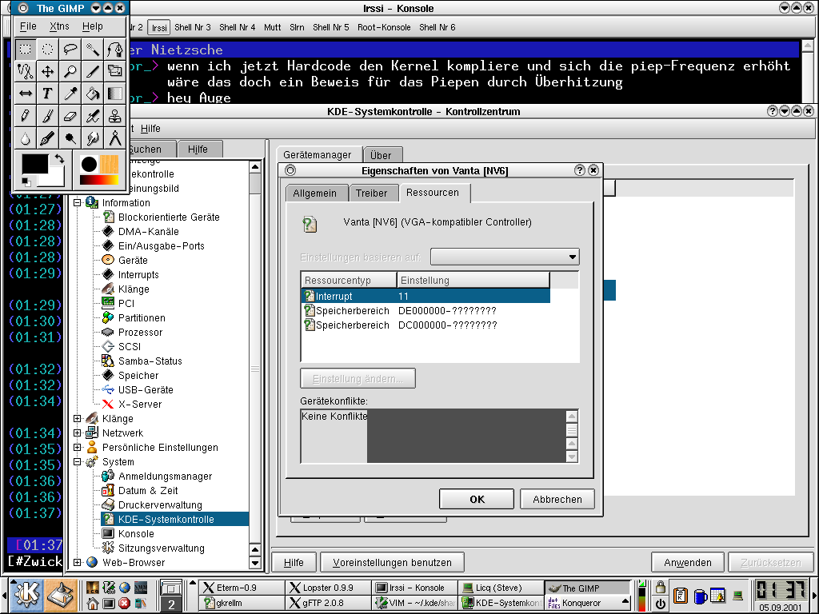Screen dimensions: 819x614
Task: Select the Rectangular Select tool in GIMP
Action: click(x=25, y=49)
